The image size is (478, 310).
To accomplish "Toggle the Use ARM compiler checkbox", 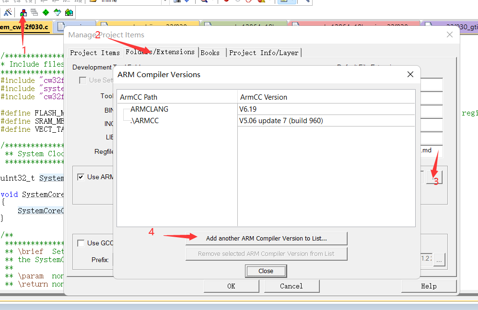I will point(81,177).
